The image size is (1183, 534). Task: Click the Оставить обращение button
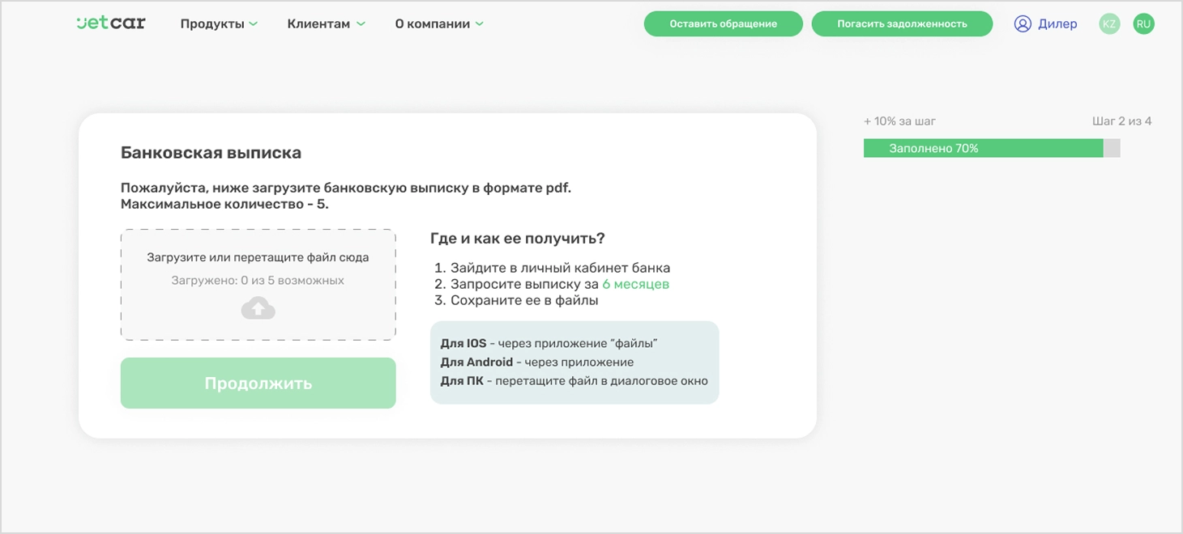723,23
